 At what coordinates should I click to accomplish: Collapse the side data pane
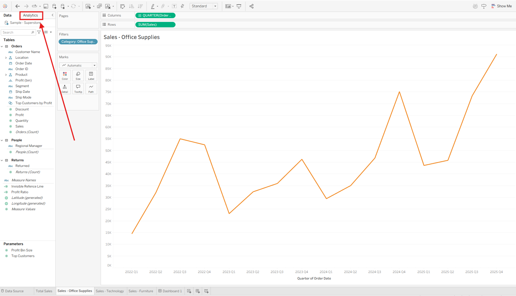53,15
